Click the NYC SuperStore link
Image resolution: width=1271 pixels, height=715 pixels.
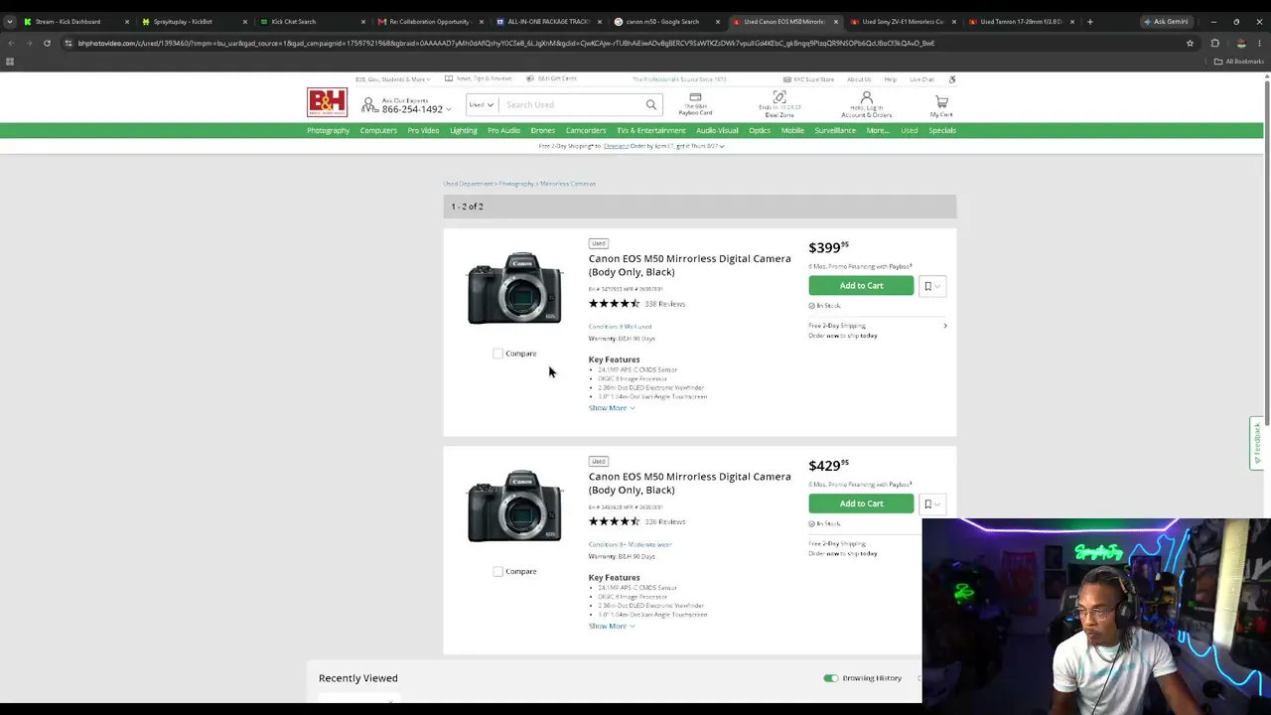(x=809, y=79)
